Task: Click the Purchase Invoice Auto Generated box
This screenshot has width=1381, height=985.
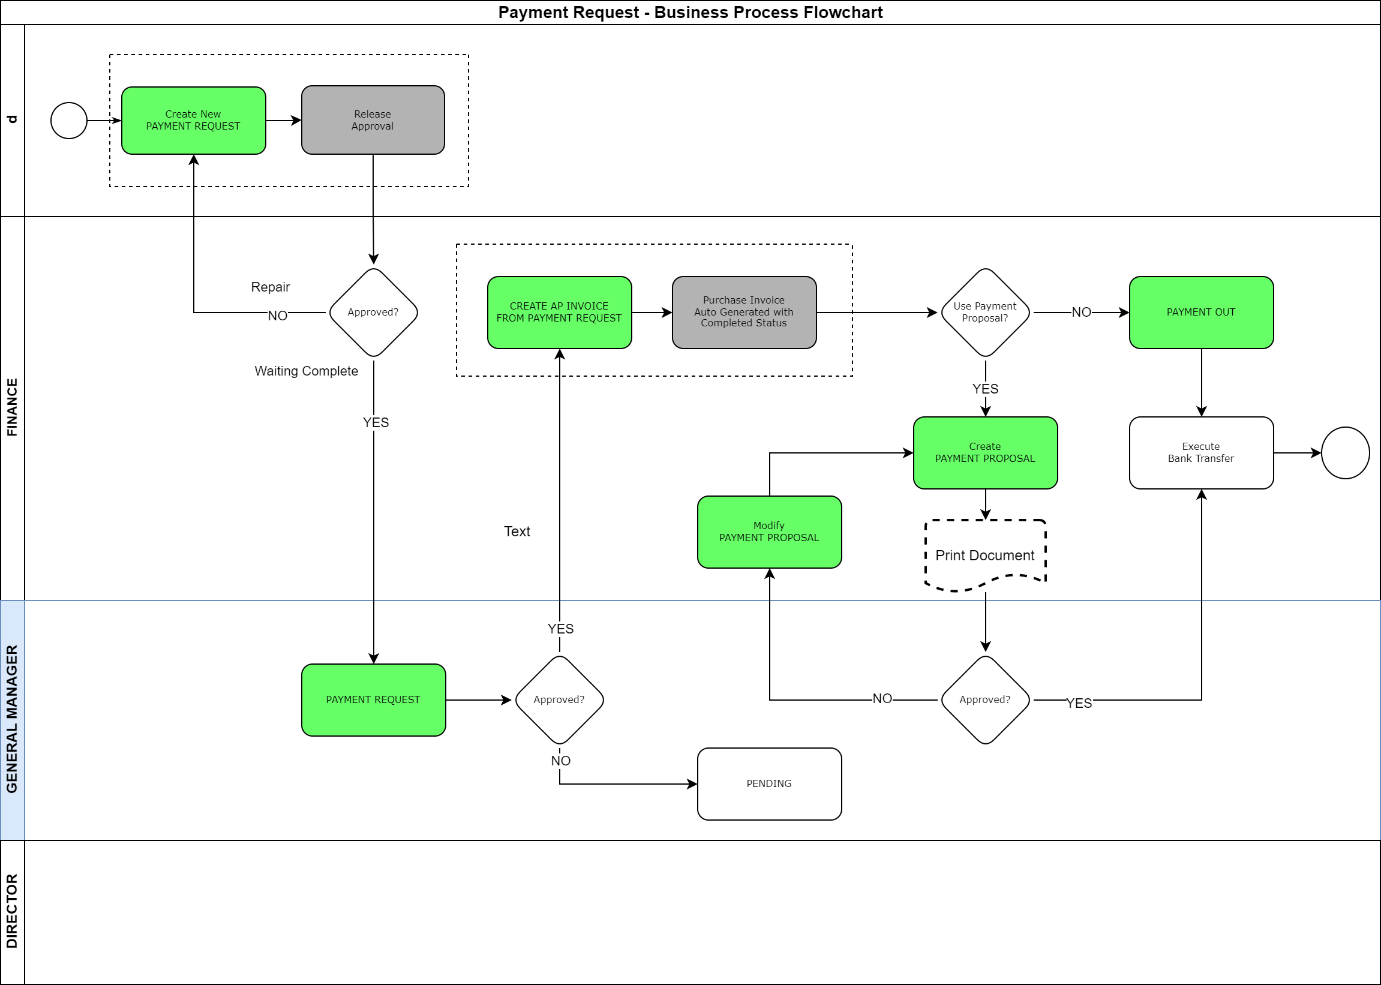Action: pyautogui.click(x=743, y=313)
